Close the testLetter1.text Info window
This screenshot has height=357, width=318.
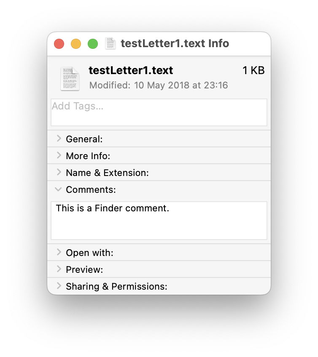59,44
